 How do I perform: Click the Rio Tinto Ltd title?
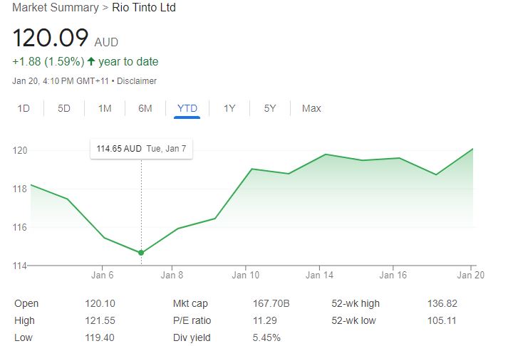144,8
